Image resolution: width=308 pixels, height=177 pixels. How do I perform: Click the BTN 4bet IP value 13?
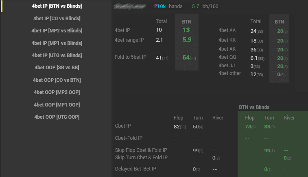[x=186, y=30]
